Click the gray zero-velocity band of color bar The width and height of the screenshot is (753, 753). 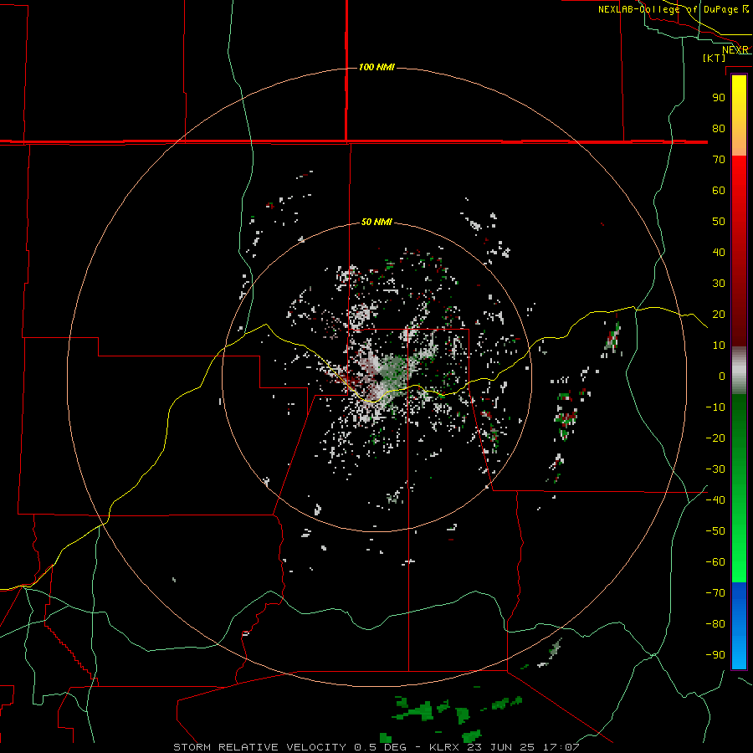click(x=739, y=371)
